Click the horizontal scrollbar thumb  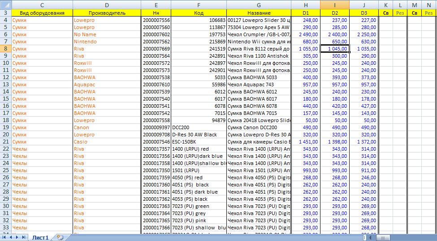(383, 238)
